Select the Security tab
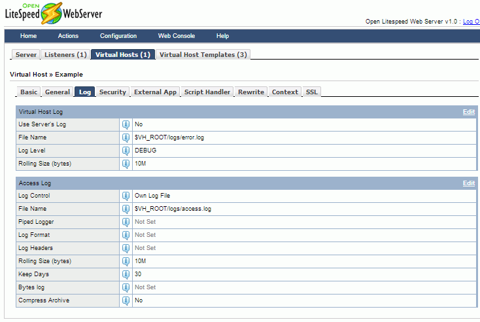 click(112, 92)
